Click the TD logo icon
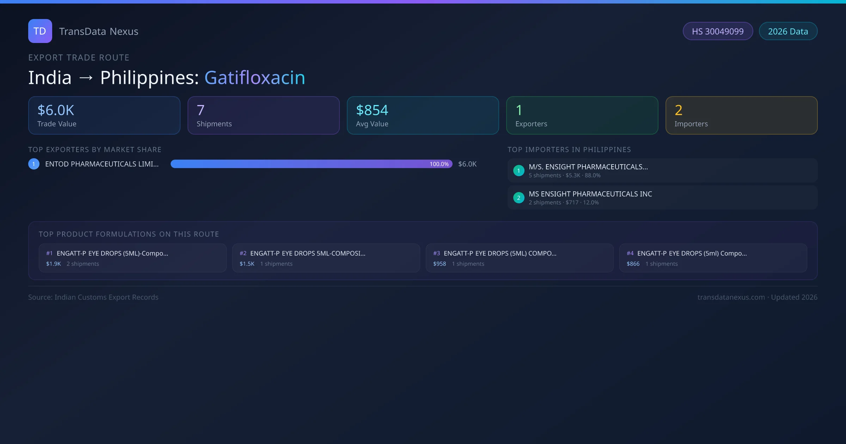The height and width of the screenshot is (444, 846). click(40, 31)
